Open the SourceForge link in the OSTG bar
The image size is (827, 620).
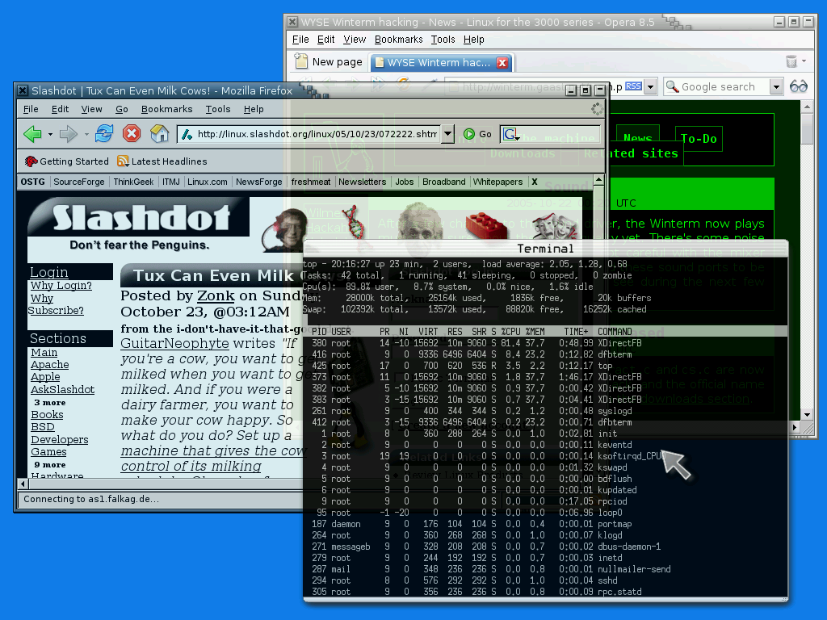(79, 182)
